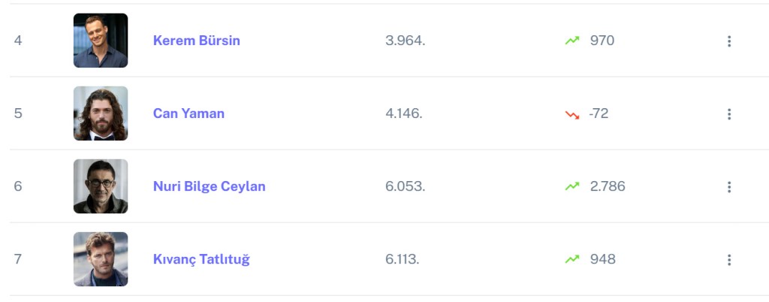Click the ranking value 6.053.
This screenshot has width=769, height=302.
coord(405,186)
